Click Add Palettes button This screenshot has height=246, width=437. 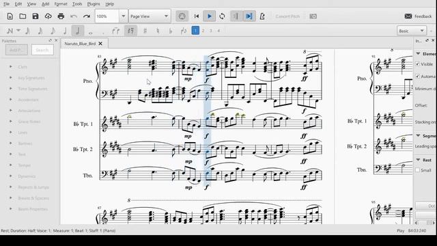click(x=16, y=50)
